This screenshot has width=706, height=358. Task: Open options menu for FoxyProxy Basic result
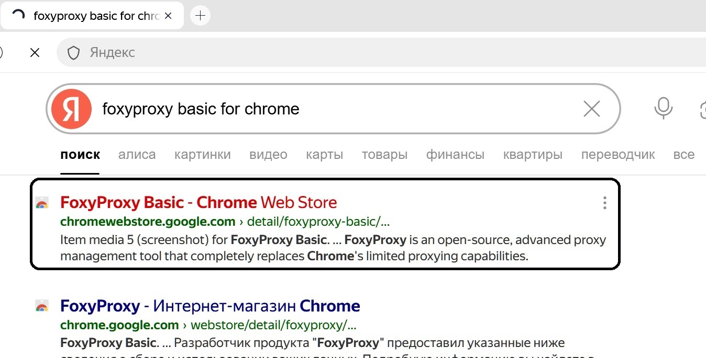pyautogui.click(x=604, y=203)
